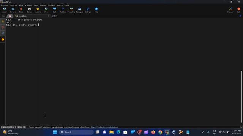
Task: Open the X server menu
Action: click(28, 5)
